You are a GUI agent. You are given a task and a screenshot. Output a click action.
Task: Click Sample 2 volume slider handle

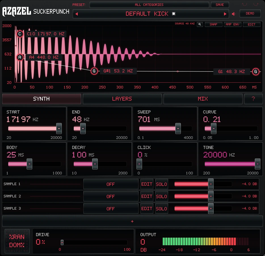211,196
